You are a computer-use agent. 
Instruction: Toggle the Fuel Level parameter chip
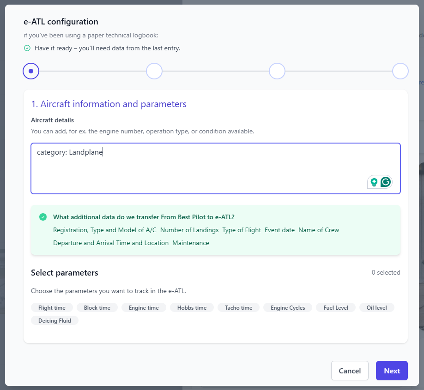click(336, 307)
